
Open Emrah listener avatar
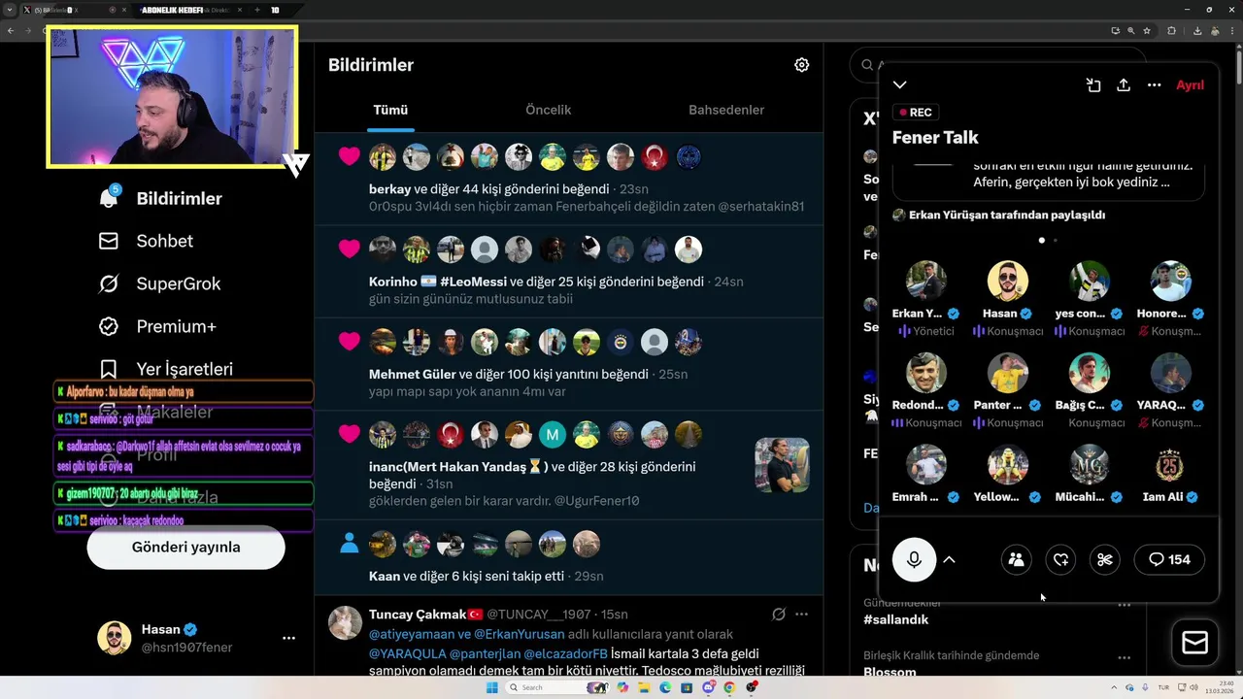click(x=926, y=465)
